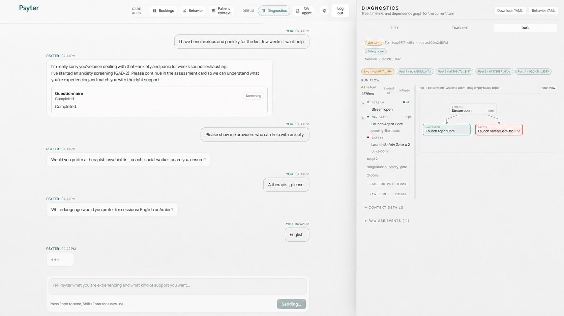Click the message input field
The width and height of the screenshot is (564, 316).
click(178, 286)
